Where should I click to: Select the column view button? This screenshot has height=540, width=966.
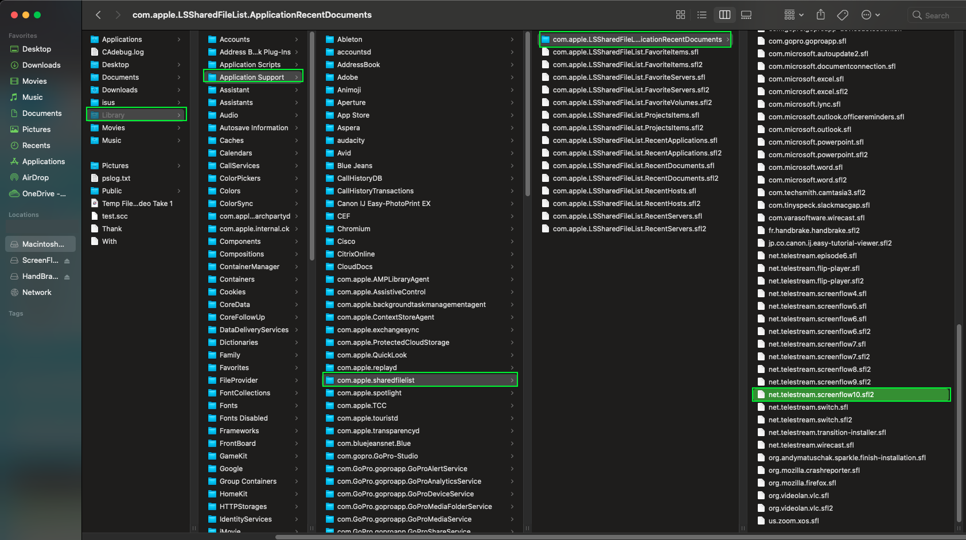724,15
